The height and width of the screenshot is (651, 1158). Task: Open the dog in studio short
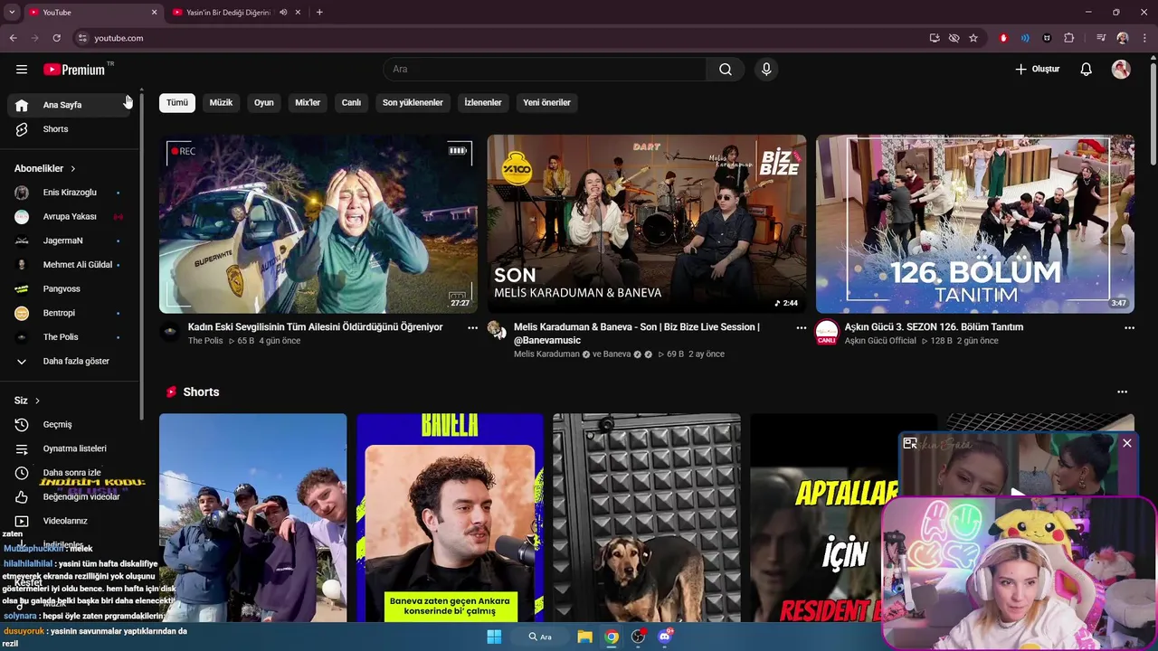tap(647, 518)
